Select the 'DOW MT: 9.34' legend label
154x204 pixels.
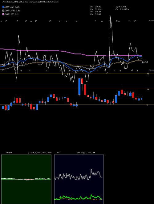pyautogui.click(x=12, y=11)
